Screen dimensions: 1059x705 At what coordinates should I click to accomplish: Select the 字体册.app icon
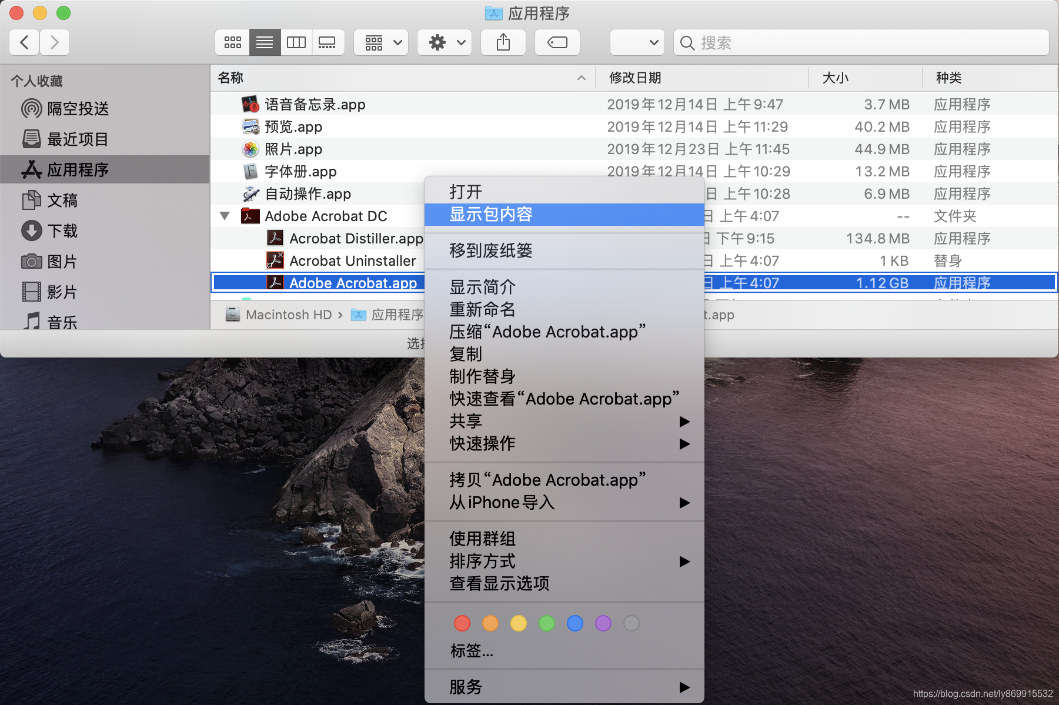(250, 172)
